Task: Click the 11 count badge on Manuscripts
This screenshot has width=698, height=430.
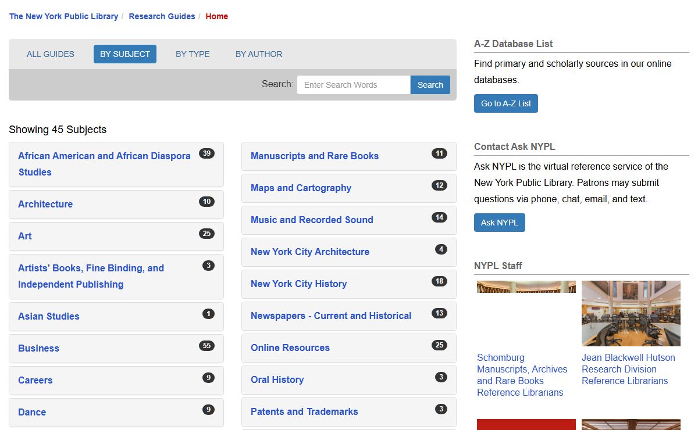Action: coord(439,153)
